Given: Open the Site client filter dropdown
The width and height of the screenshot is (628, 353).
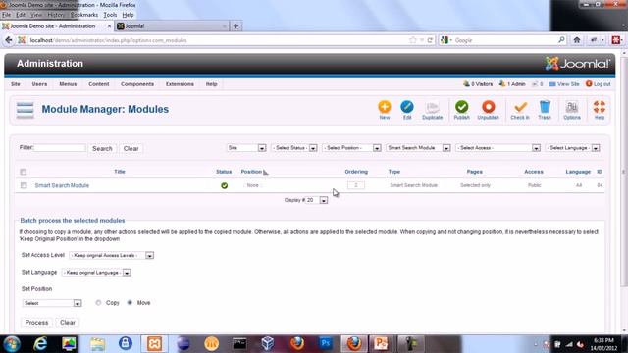Looking at the screenshot, I should coord(246,148).
